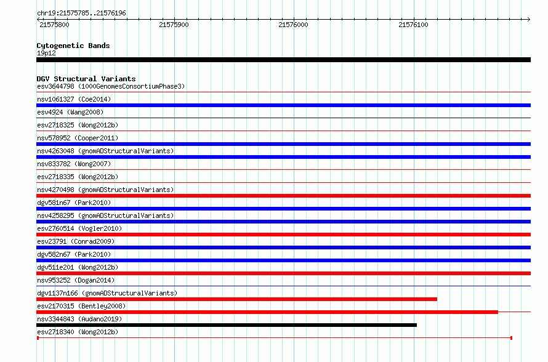The image size is (548, 362).
Task: Click nsv4263048 (gnomADStructuralVariants) label
Action: (x=105, y=151)
